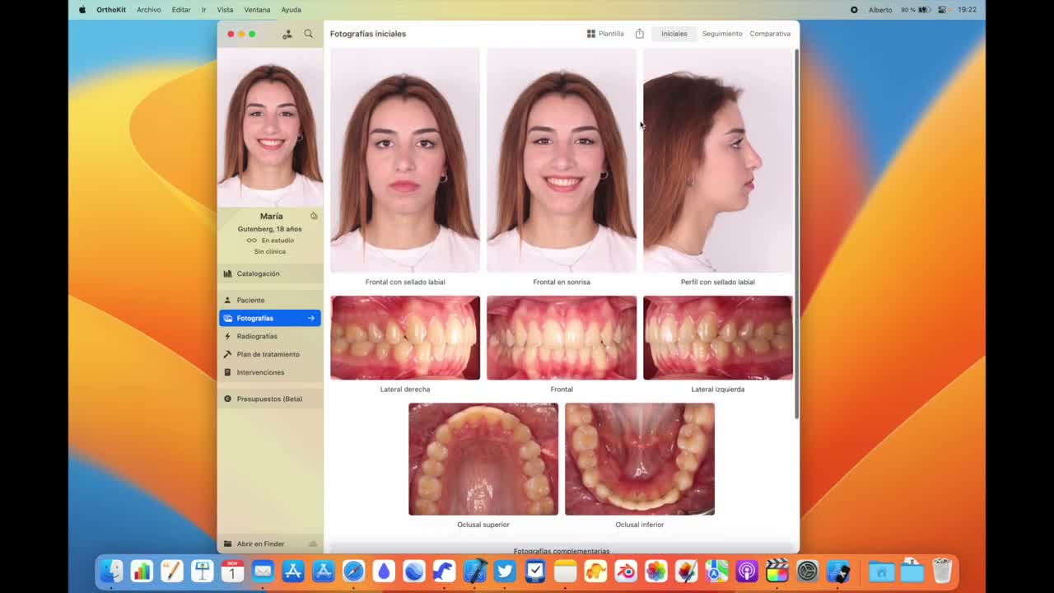Open the Radiografías section

(x=270, y=336)
